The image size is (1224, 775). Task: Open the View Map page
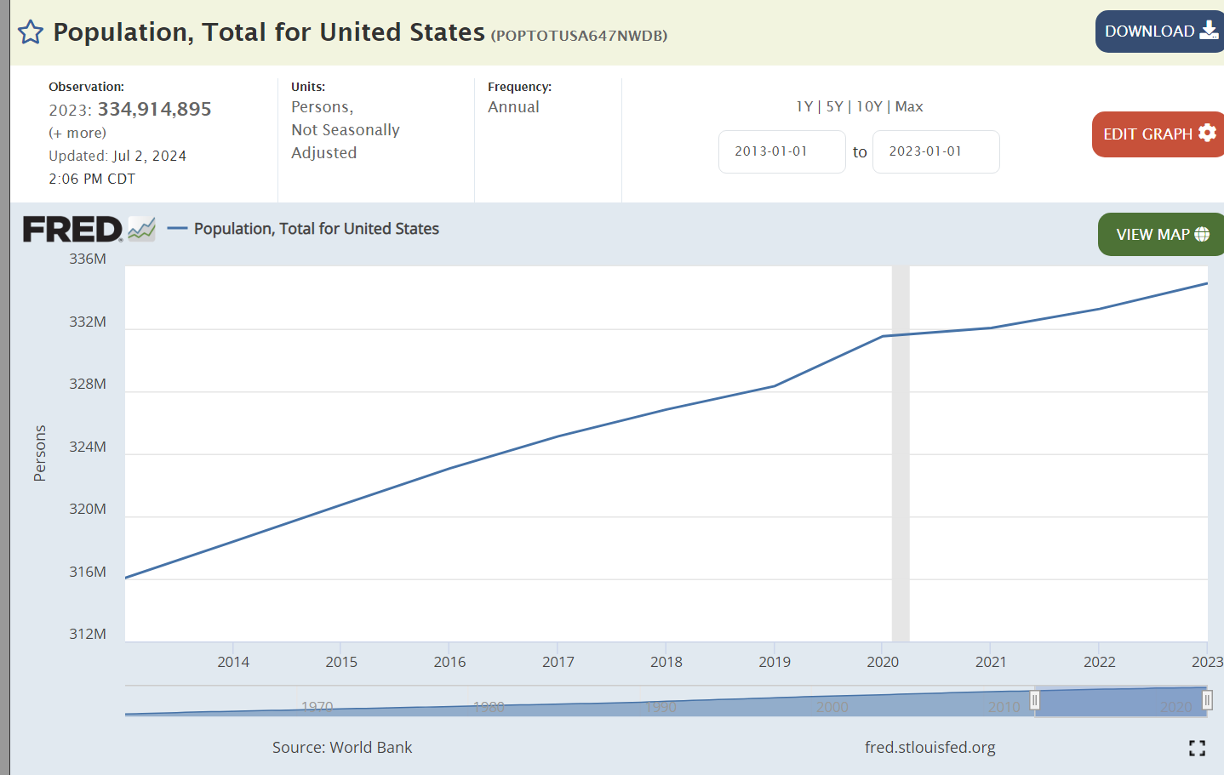[1161, 234]
